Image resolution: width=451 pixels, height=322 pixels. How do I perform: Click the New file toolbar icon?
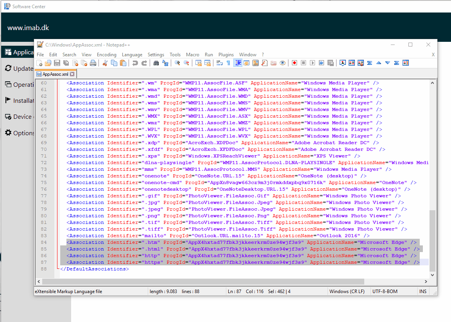tap(39, 63)
